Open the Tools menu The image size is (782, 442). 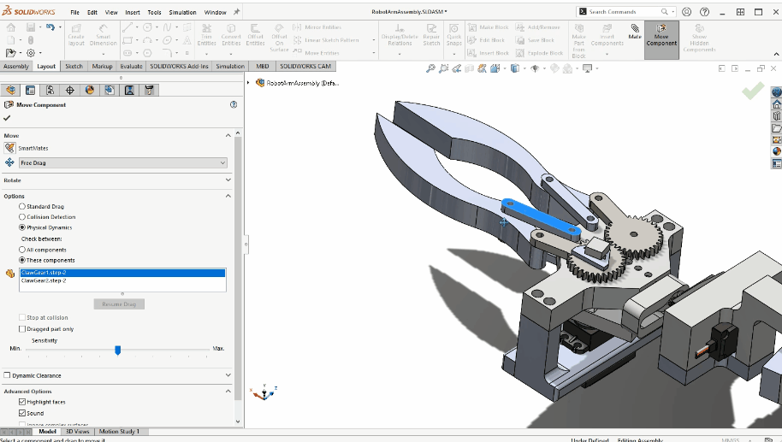click(x=154, y=13)
